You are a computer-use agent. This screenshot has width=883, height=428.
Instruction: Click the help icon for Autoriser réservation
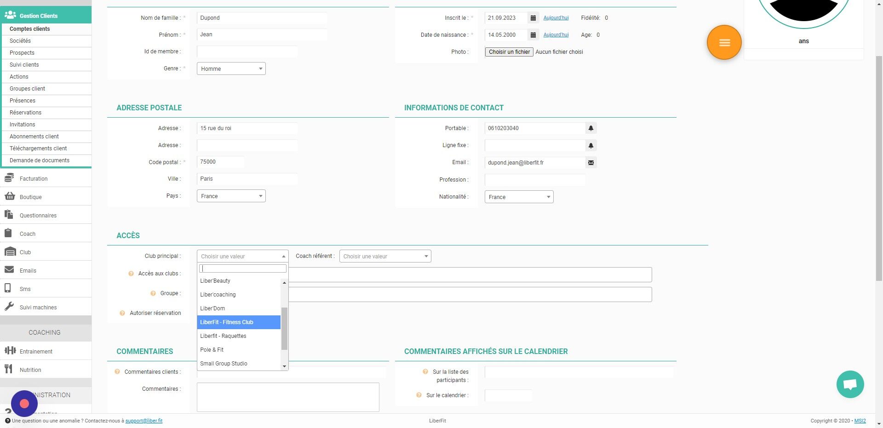(x=122, y=313)
